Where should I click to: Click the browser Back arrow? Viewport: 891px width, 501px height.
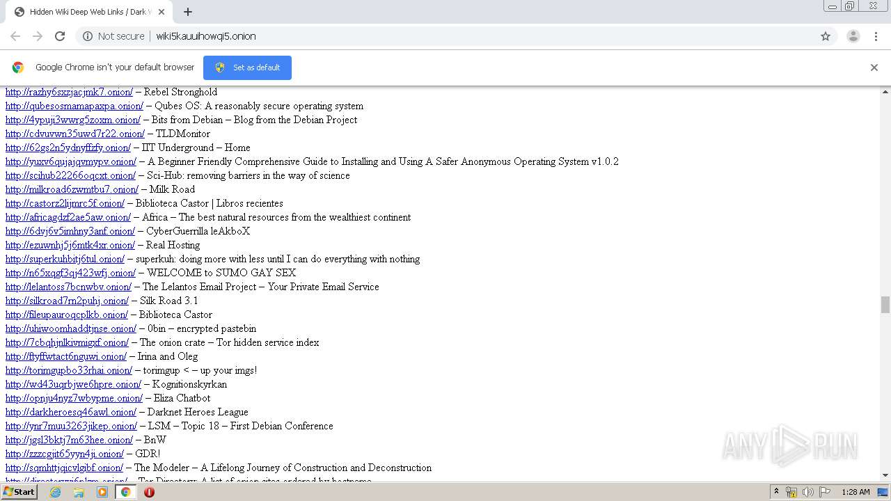[15, 36]
